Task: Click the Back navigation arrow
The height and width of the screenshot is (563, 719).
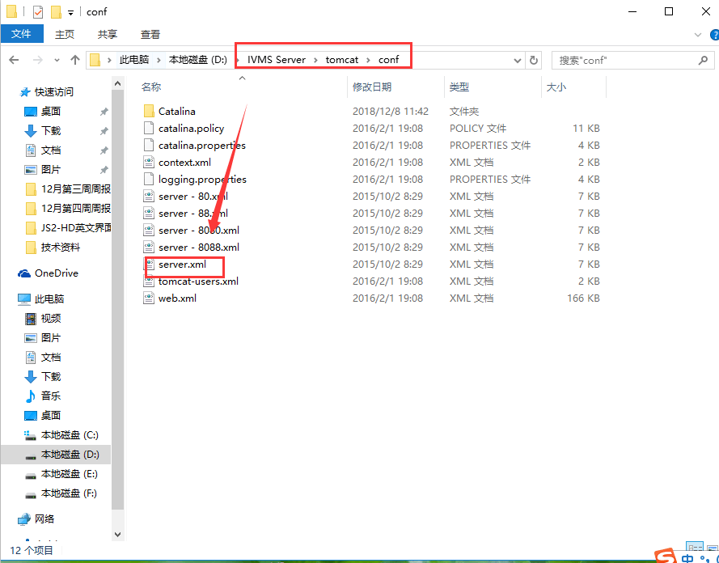Action: click(15, 60)
